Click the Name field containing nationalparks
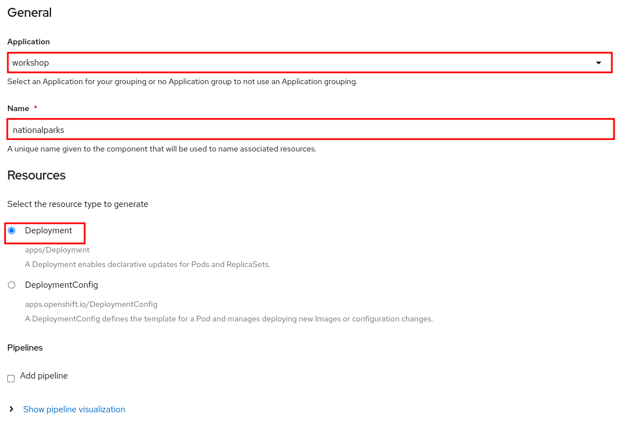The image size is (641, 428). (x=310, y=130)
